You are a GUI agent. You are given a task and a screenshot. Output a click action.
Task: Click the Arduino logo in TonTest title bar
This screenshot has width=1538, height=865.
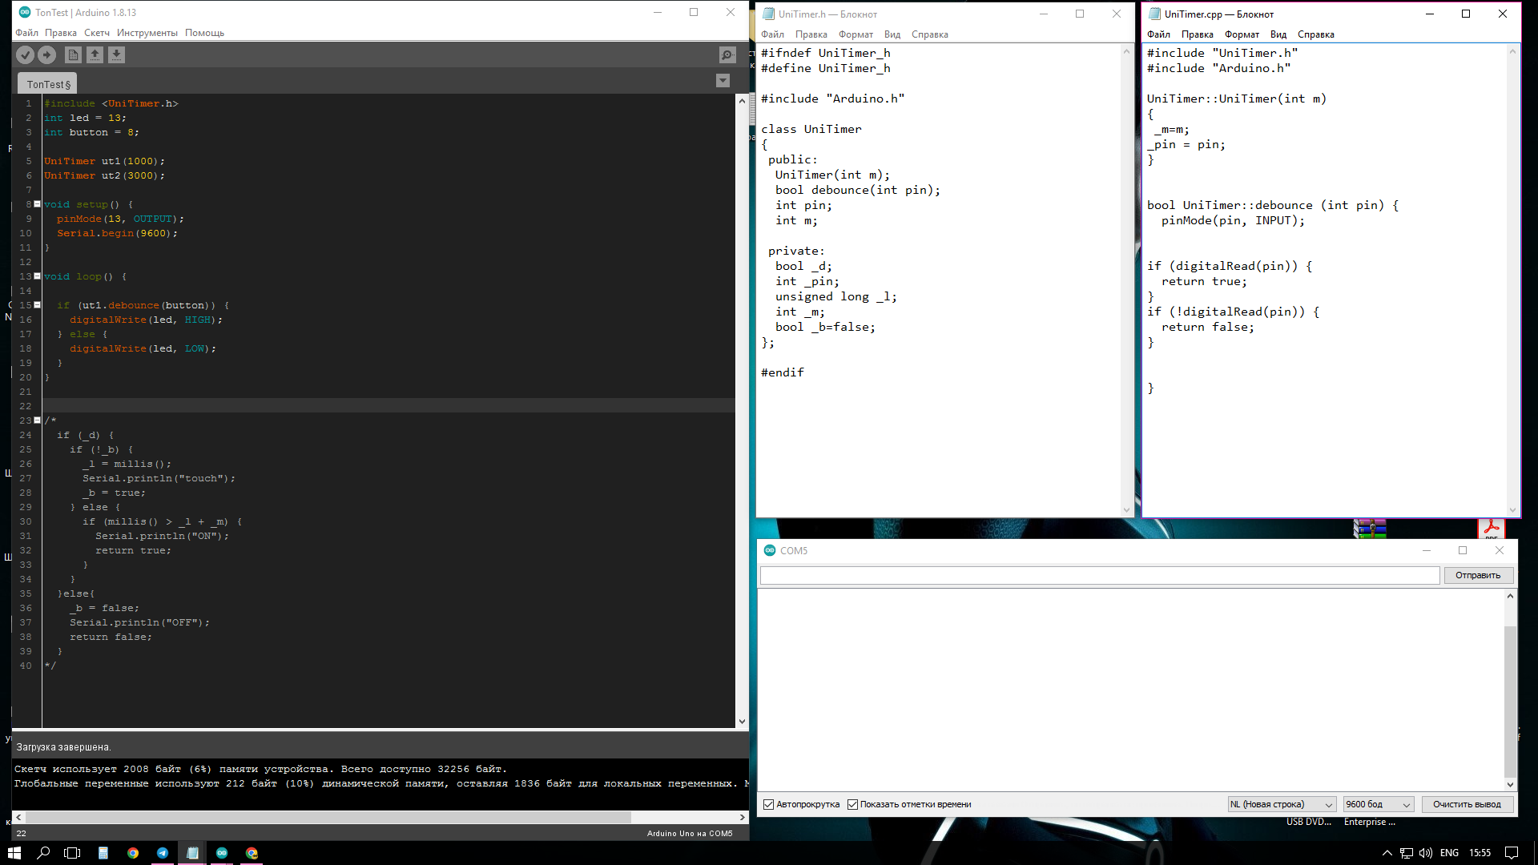(x=25, y=12)
